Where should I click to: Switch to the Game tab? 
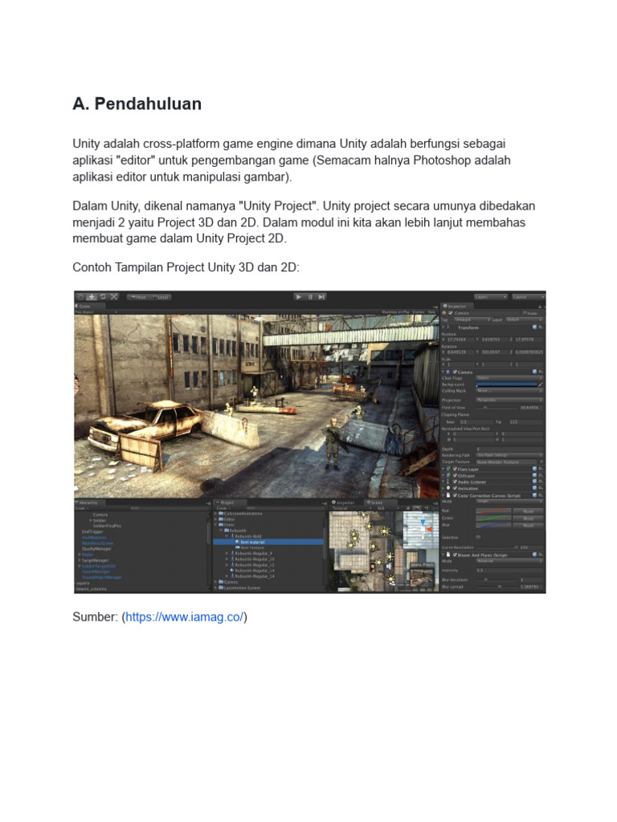pyautogui.click(x=90, y=306)
